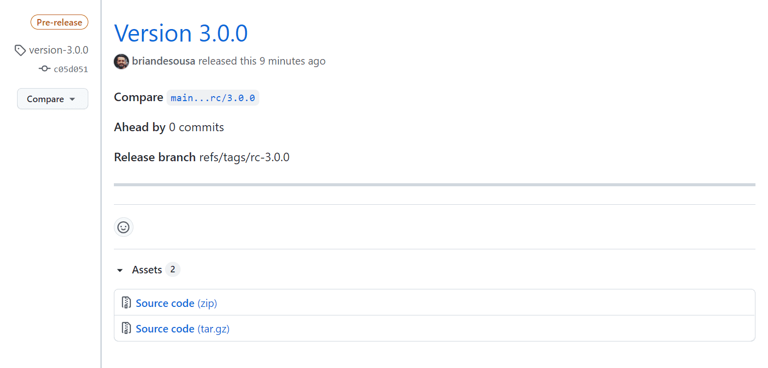This screenshot has height=368, width=768.
Task: Open briandesousa's avatar image
Action: pos(121,62)
